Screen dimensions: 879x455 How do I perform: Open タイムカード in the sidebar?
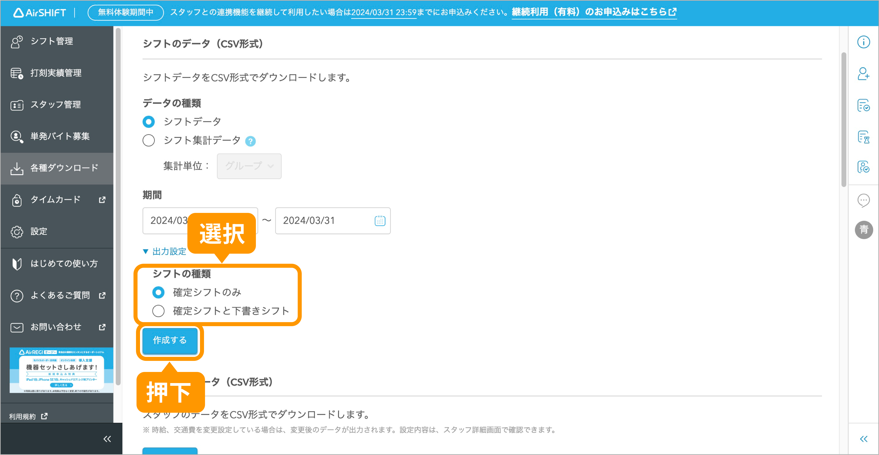[57, 200]
